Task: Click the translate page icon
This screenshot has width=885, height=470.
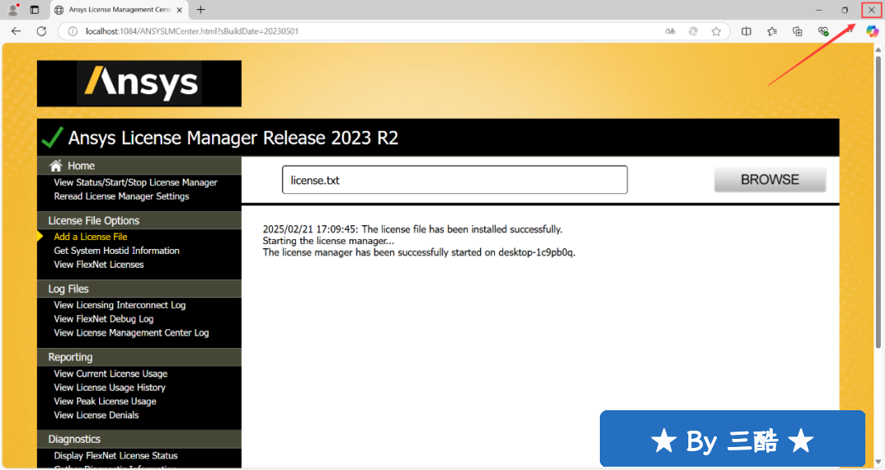Action: 670,32
